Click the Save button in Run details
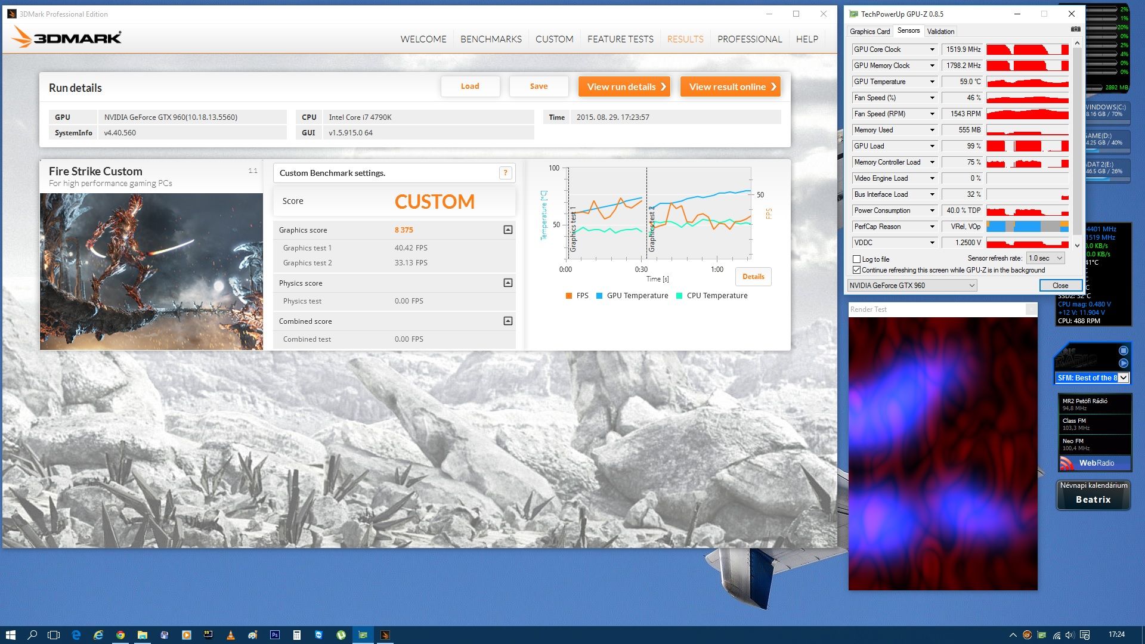Image resolution: width=1145 pixels, height=644 pixels. [539, 86]
